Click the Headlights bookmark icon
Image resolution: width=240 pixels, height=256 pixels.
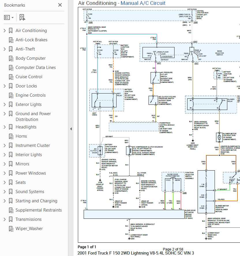point(11,127)
